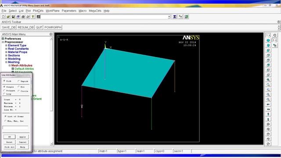
Task: Pan the model down with the down-arrows icon
Action: [x=268, y=119]
